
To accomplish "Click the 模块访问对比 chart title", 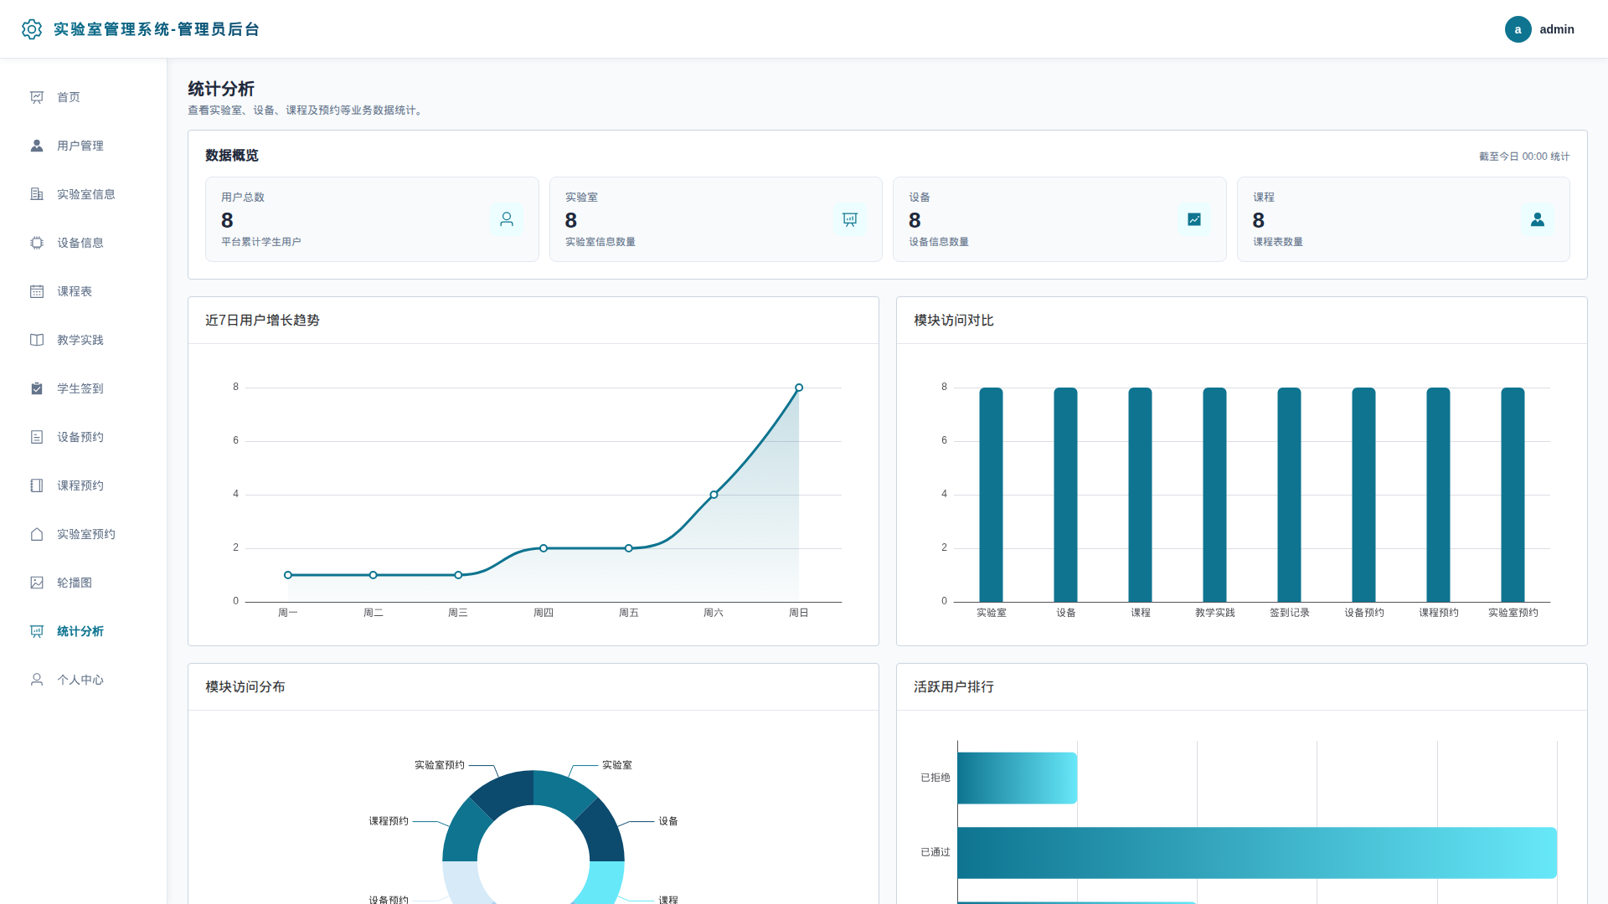I will coord(954,321).
